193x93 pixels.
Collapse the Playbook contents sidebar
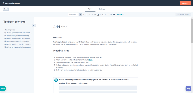tap(34, 26)
